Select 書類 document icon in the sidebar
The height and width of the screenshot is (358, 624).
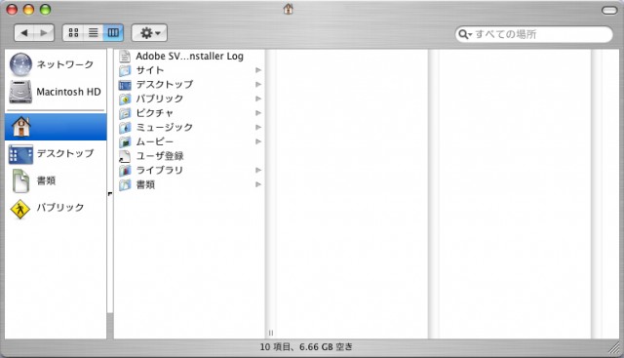[x=20, y=180]
